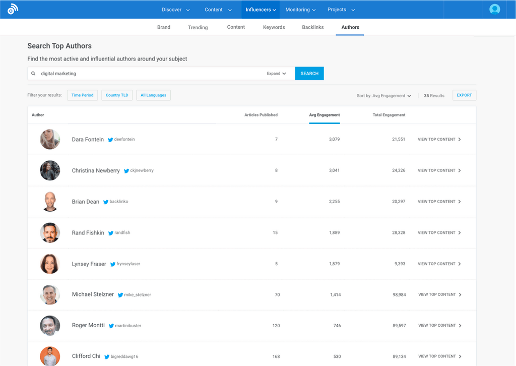Click the 35 Results count text

point(434,96)
